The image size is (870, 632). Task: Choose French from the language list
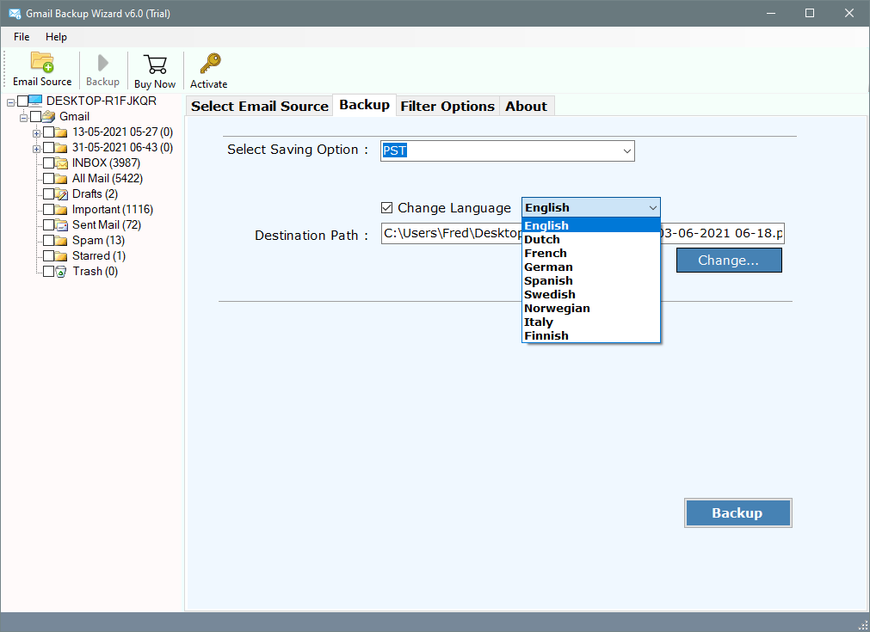591,254
